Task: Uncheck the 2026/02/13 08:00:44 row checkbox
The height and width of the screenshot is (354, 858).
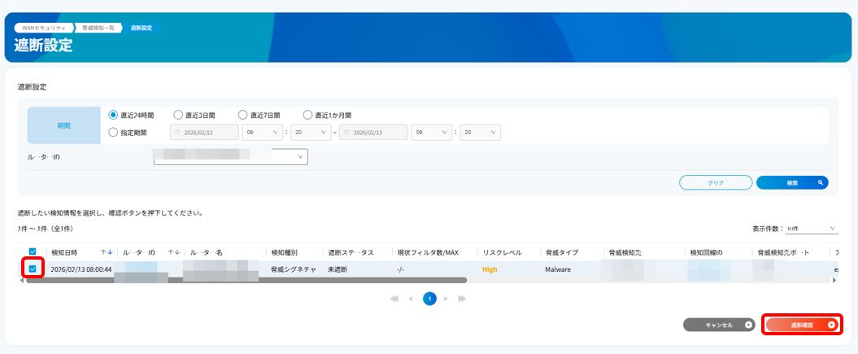Action: coord(33,269)
